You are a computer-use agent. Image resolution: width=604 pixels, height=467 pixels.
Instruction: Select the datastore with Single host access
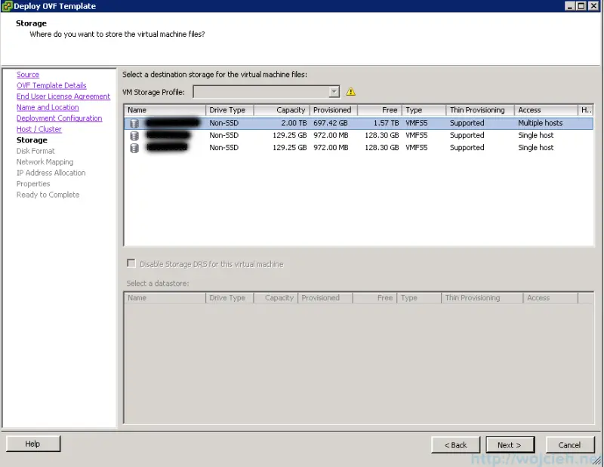coord(302,135)
